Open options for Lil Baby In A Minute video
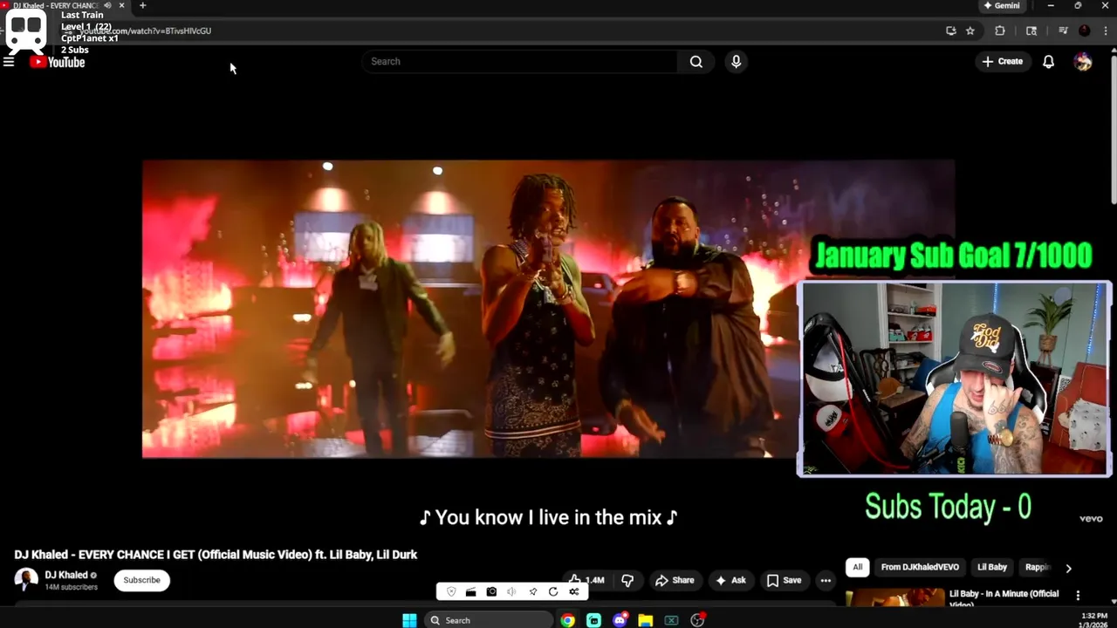The height and width of the screenshot is (628, 1117). [1078, 596]
